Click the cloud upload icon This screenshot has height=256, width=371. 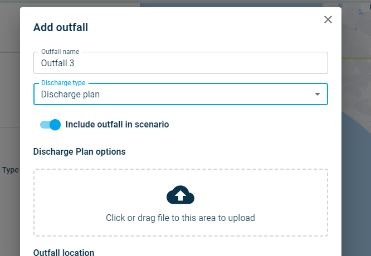click(x=180, y=195)
